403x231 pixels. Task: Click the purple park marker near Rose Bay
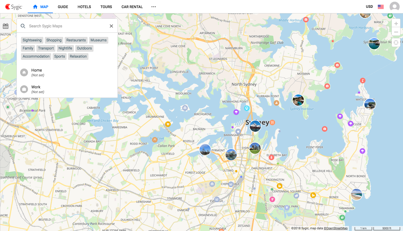[x=362, y=151]
